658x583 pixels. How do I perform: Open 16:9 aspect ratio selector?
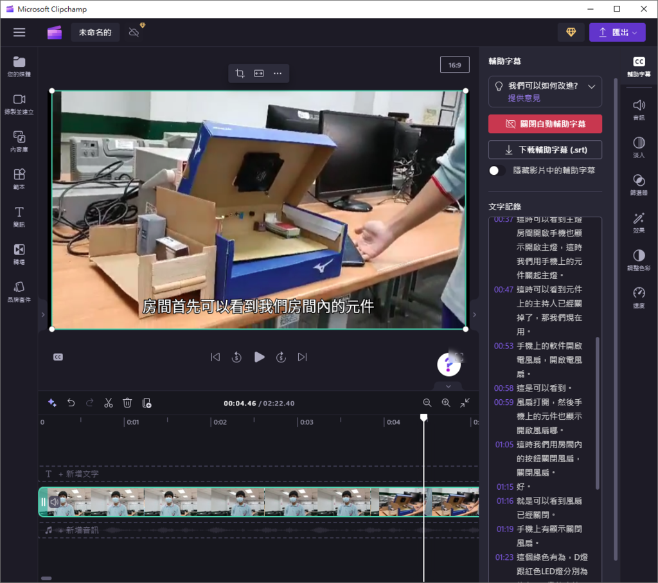(x=454, y=65)
